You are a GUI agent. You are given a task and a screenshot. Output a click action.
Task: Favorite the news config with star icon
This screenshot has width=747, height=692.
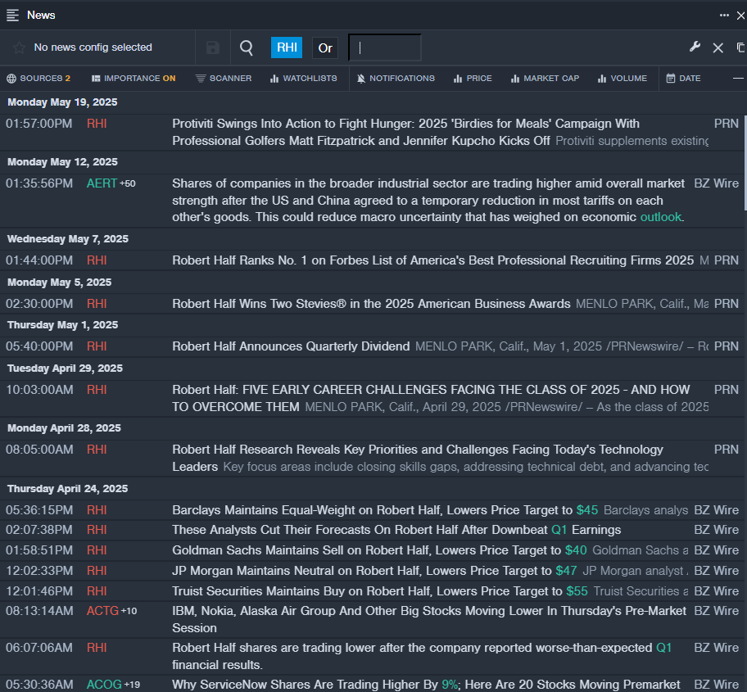pos(19,47)
